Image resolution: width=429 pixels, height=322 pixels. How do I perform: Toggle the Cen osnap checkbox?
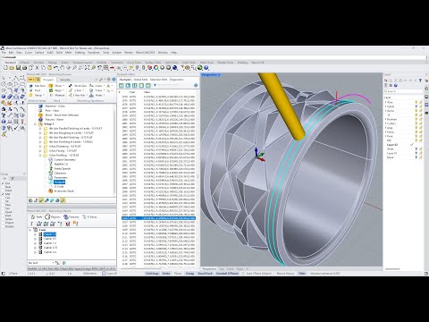tap(3, 198)
